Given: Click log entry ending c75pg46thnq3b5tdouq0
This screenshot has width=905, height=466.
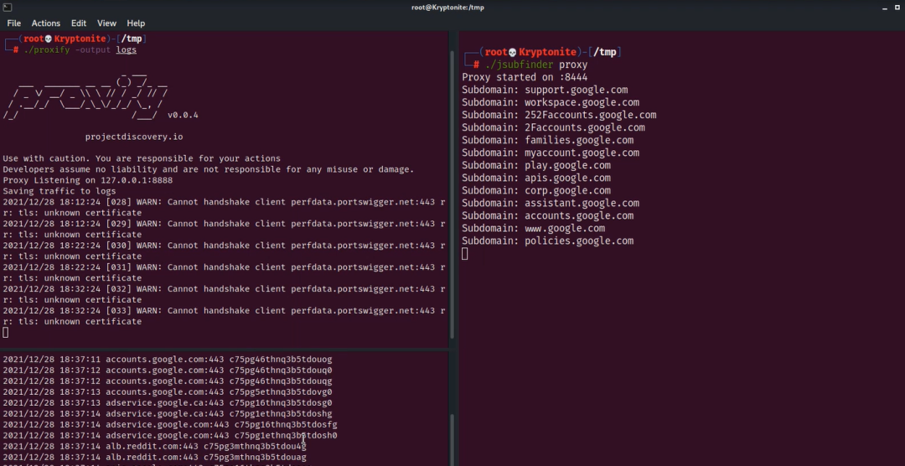Looking at the screenshot, I should tap(168, 370).
